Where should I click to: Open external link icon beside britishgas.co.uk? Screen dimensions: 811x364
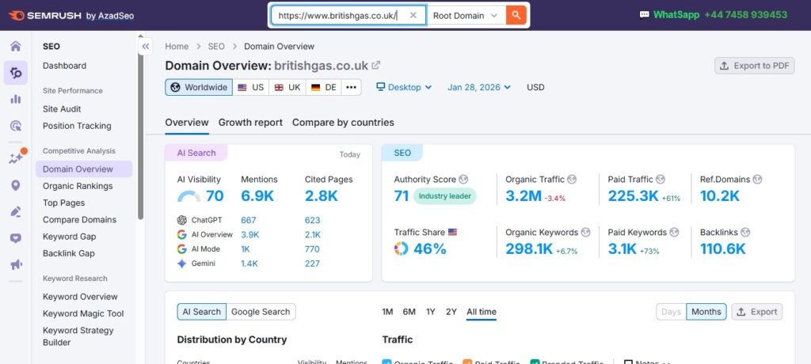pos(375,66)
